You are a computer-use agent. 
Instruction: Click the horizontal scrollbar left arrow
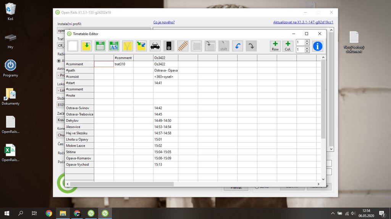tap(67, 184)
